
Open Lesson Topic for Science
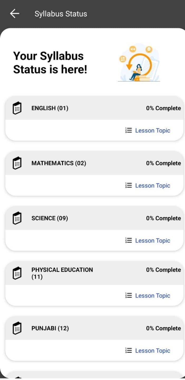tap(153, 241)
